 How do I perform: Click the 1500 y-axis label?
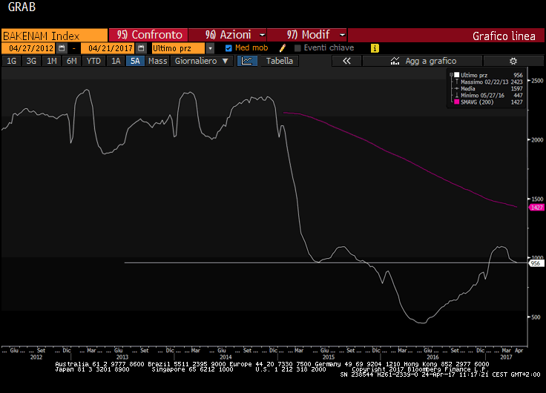click(x=537, y=199)
